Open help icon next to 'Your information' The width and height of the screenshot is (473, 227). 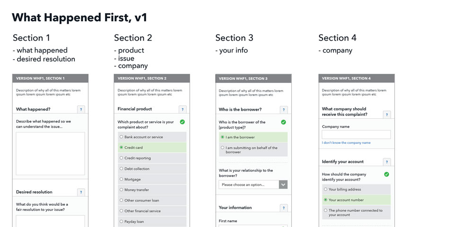pyautogui.click(x=284, y=208)
